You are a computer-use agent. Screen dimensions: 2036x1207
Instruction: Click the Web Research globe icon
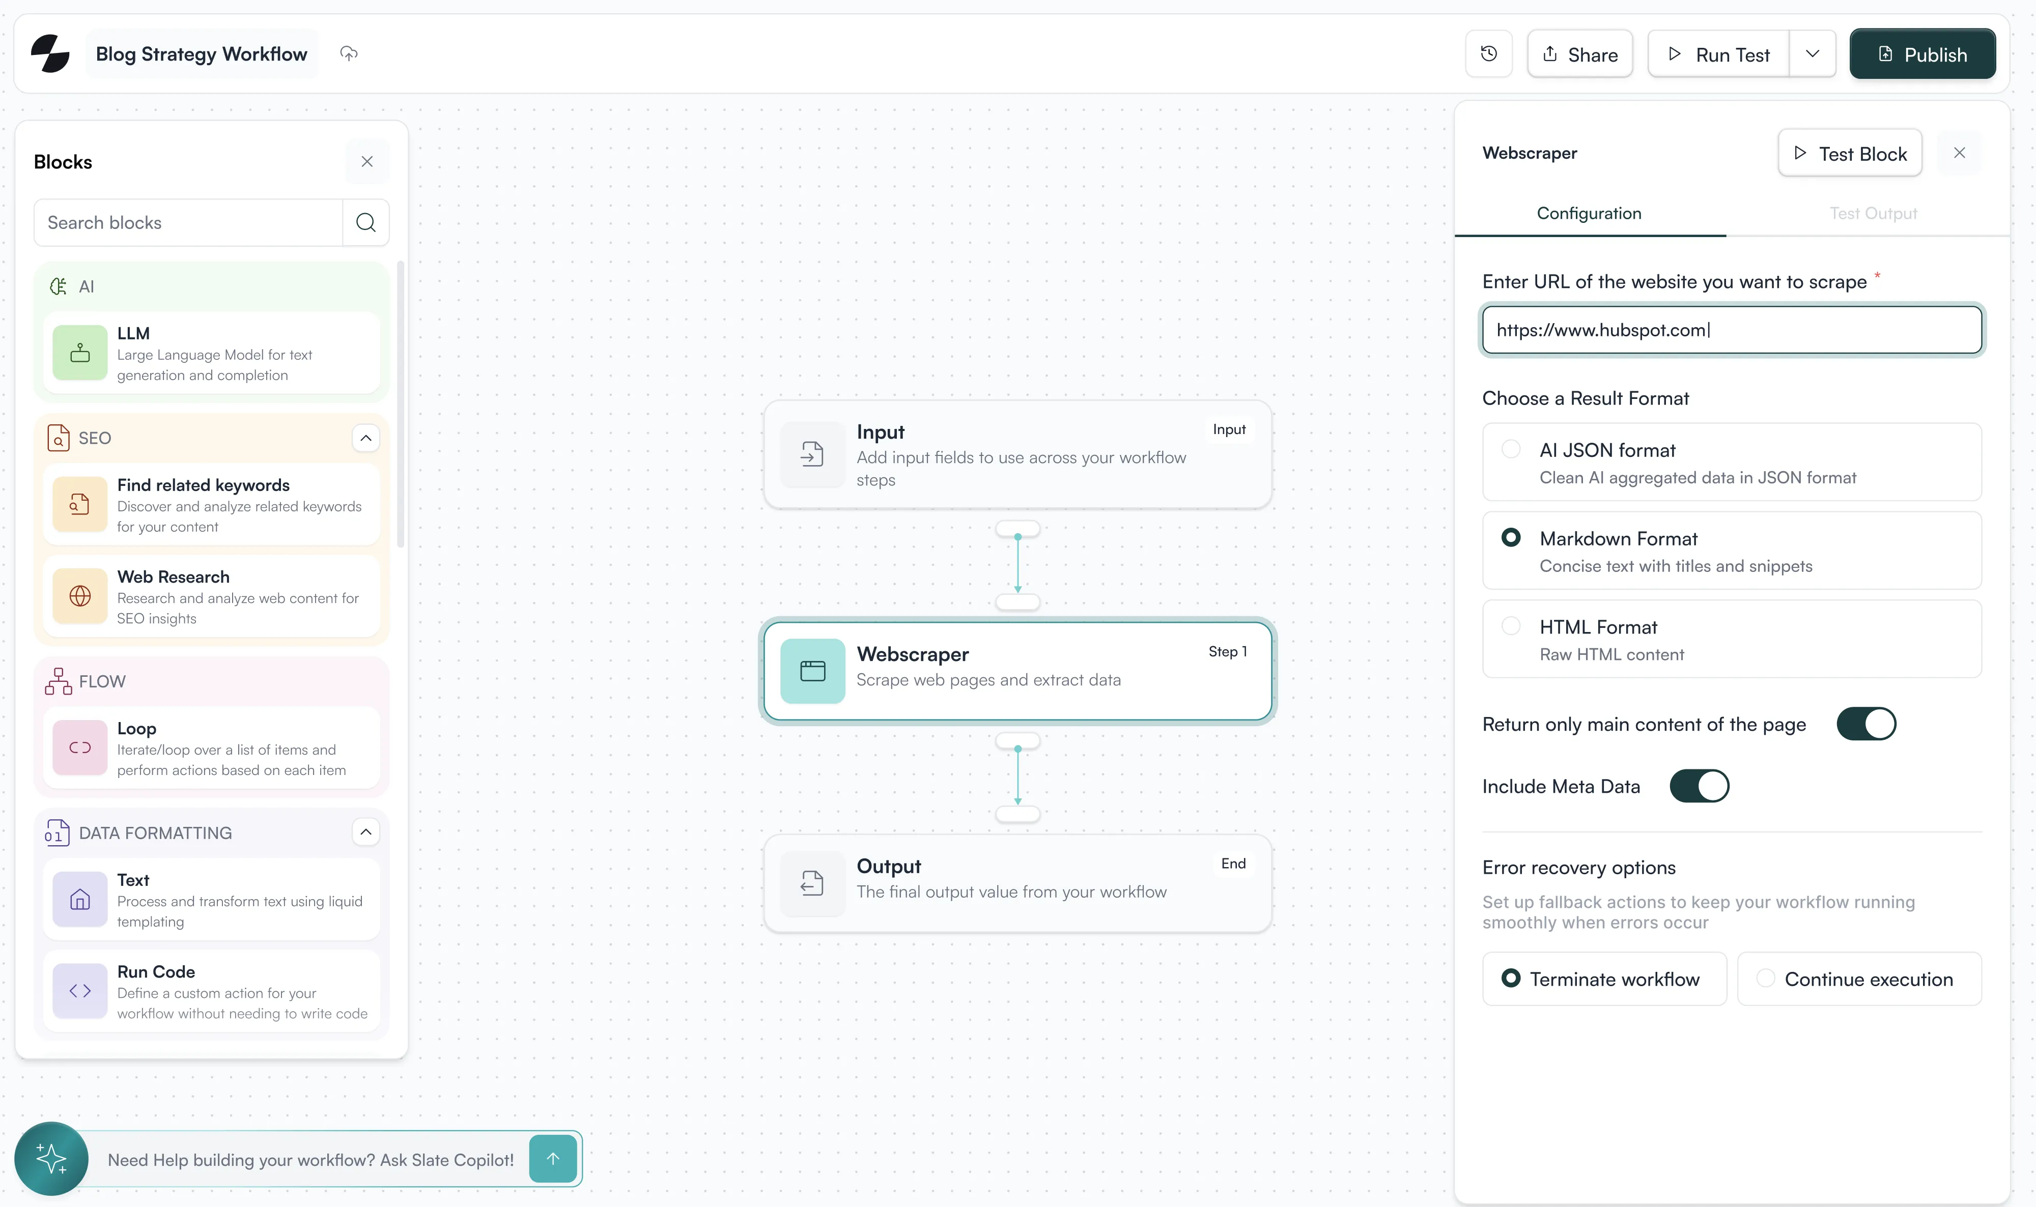pos(80,596)
